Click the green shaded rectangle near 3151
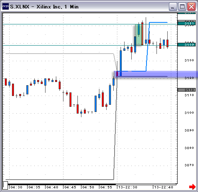The width and height of the screenshot is (198, 192). tap(139, 35)
